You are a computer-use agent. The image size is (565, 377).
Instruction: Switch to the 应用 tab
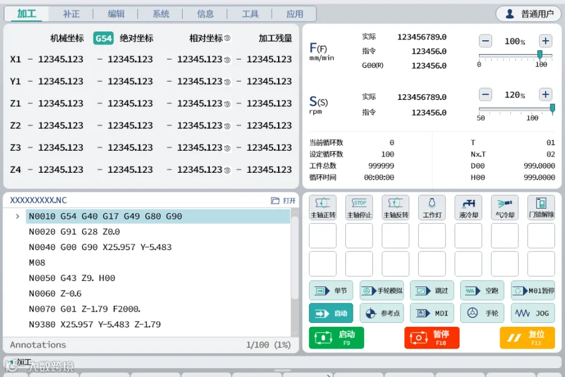coord(295,14)
